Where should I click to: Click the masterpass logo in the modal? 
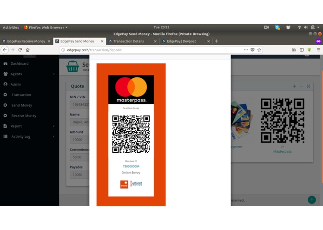(x=131, y=89)
